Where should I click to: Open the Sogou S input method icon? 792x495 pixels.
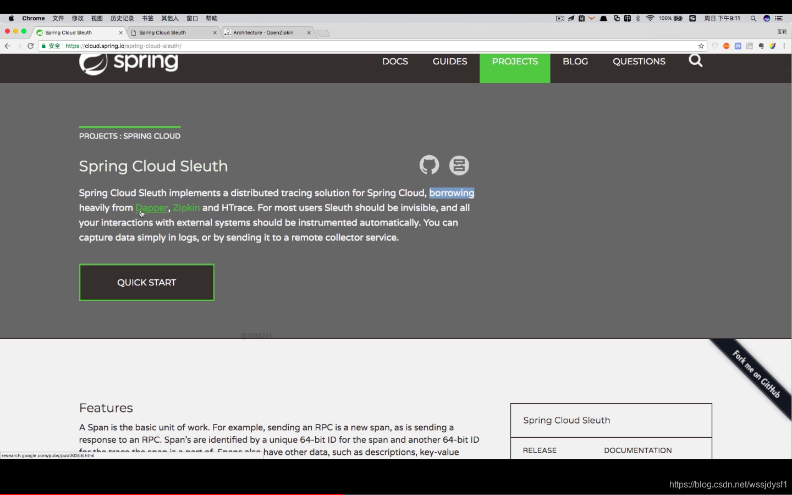point(692,18)
